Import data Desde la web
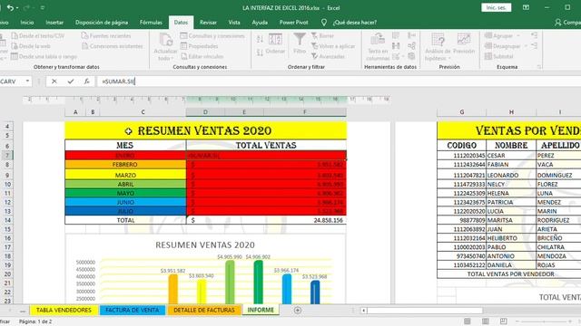This screenshot has width=581, height=326. click(x=31, y=46)
